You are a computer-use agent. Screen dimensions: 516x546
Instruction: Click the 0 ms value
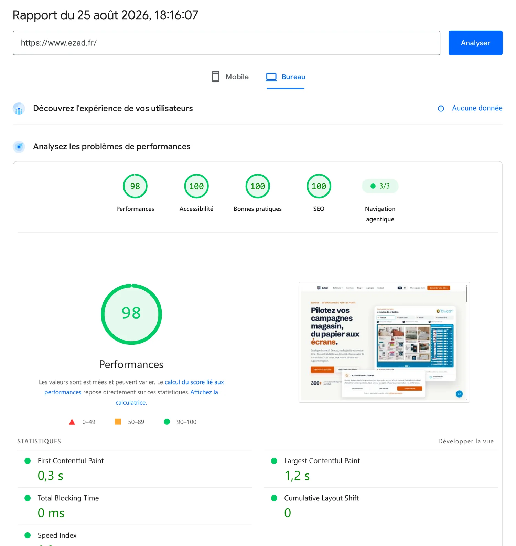(x=51, y=513)
